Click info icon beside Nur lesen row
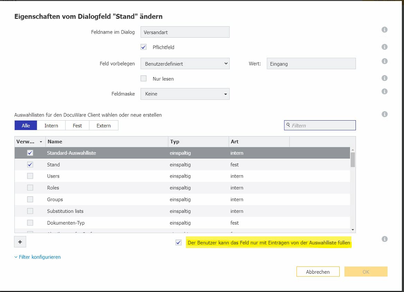 tap(384, 78)
